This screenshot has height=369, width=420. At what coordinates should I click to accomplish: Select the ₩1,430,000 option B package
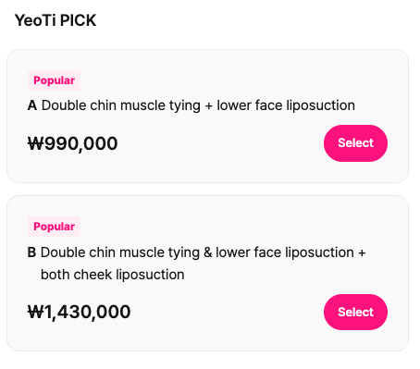355,312
